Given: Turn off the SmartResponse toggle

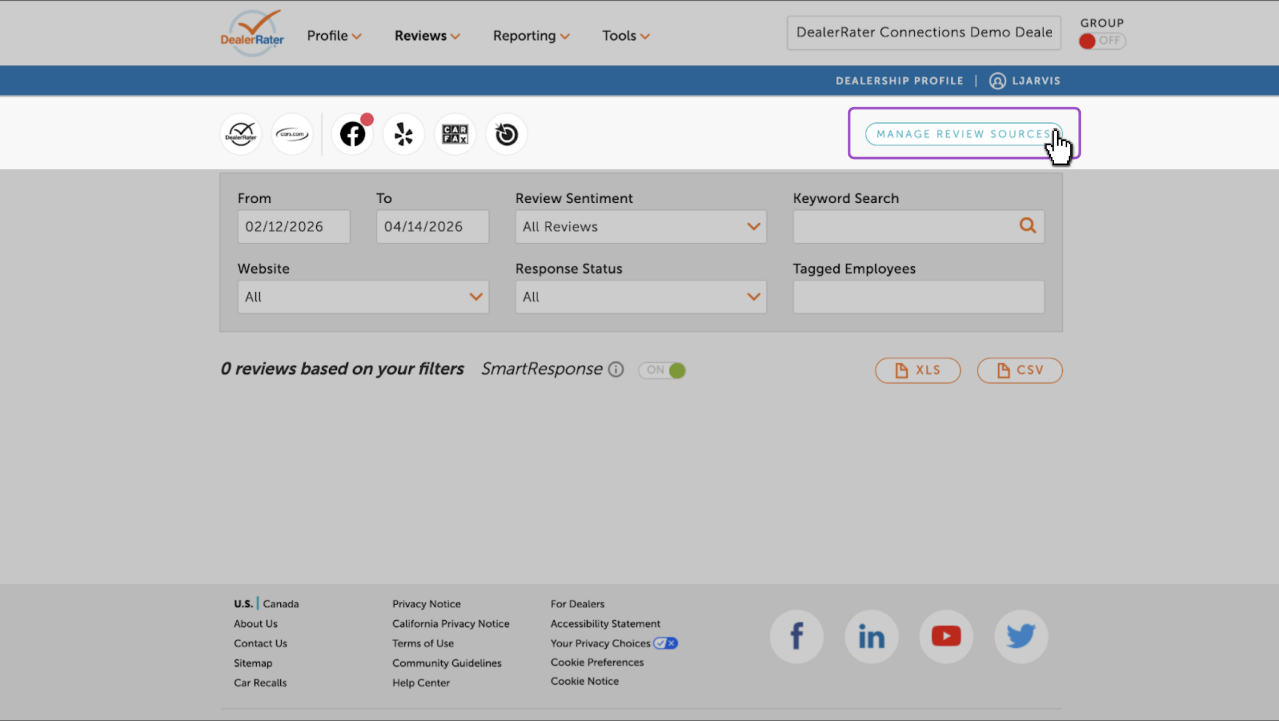Looking at the screenshot, I should 662,370.
